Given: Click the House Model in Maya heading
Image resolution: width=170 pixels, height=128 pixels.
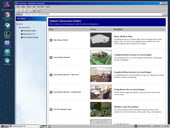Looking at the screenshot, I should pyautogui.click(x=123, y=36).
